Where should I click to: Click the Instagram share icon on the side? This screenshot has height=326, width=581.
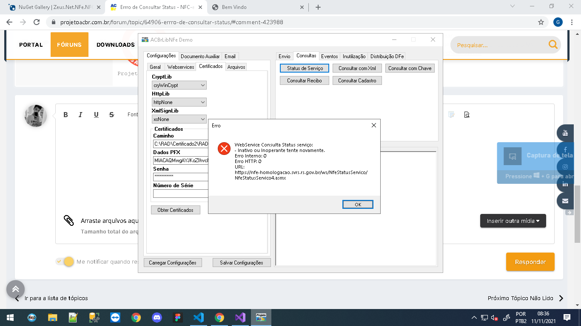tap(565, 167)
